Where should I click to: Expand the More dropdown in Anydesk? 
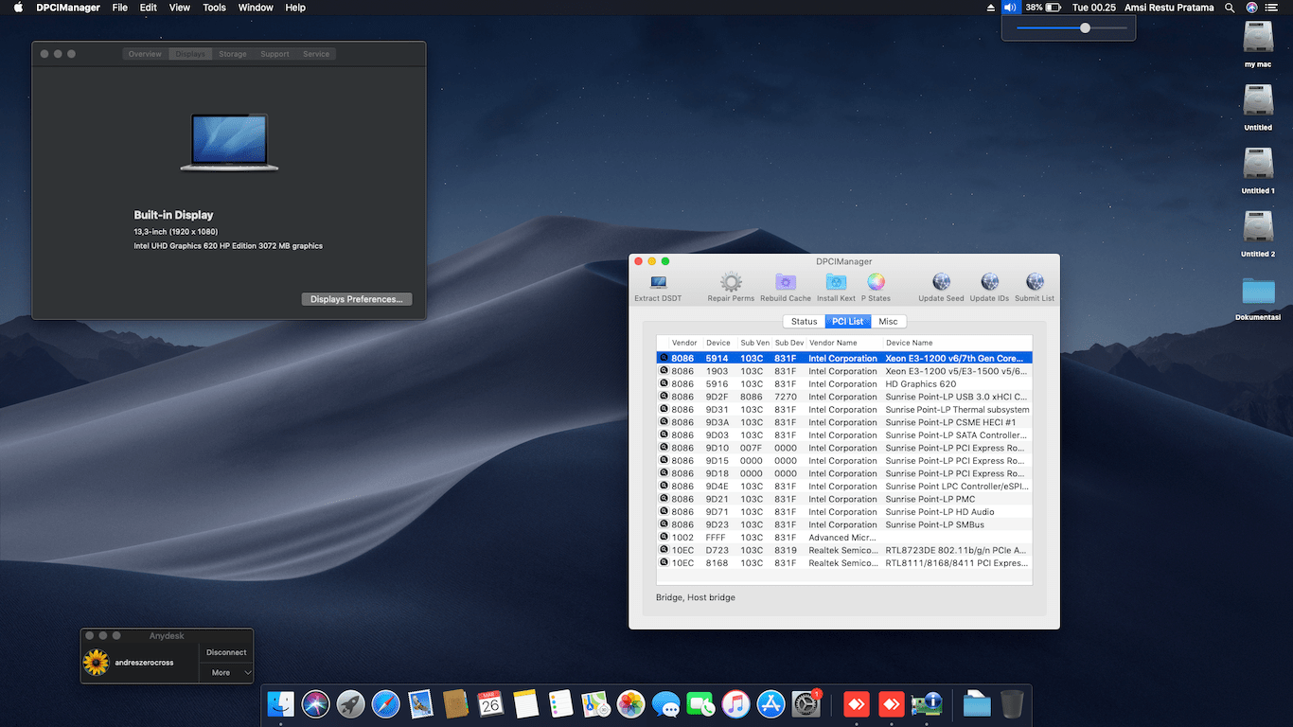tap(227, 673)
